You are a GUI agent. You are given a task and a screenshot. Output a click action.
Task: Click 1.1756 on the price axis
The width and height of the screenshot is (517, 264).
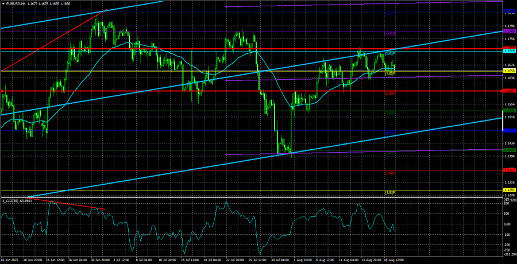pos(510,39)
